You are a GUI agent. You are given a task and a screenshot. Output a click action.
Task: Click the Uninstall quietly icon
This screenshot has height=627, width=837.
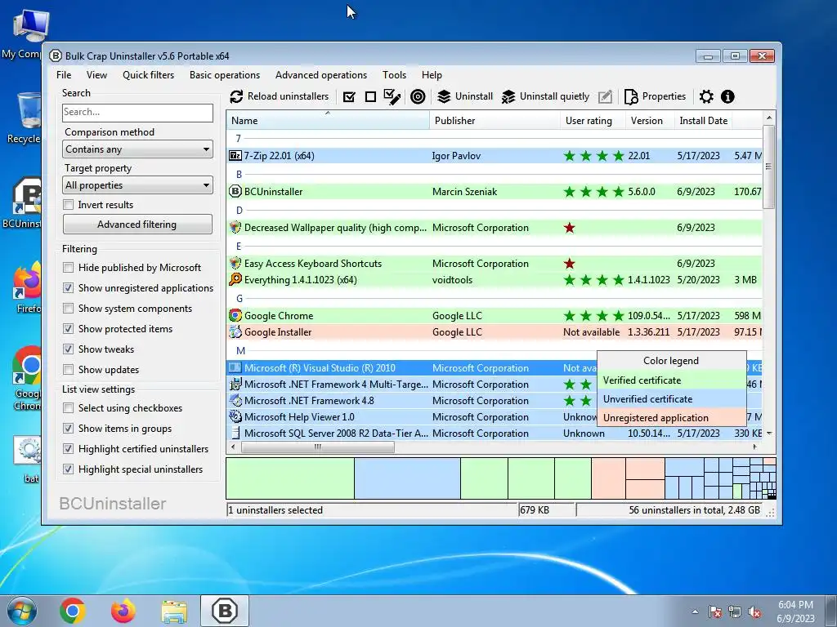pyautogui.click(x=508, y=96)
